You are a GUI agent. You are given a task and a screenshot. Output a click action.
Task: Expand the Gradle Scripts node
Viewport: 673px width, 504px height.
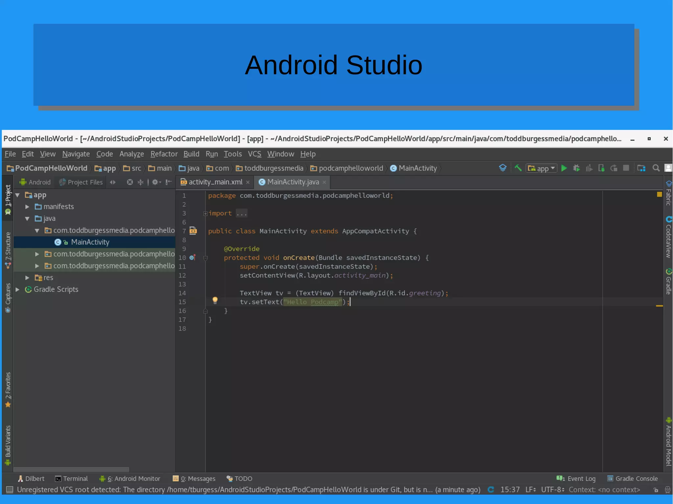17,289
